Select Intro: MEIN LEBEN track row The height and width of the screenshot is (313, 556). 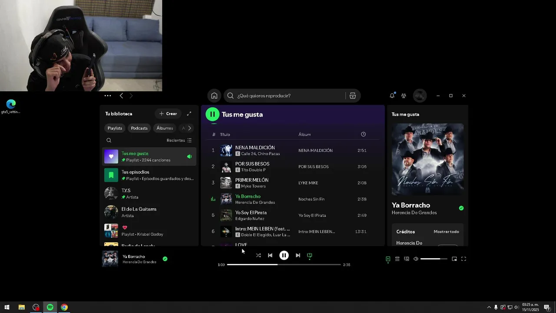coord(293,232)
